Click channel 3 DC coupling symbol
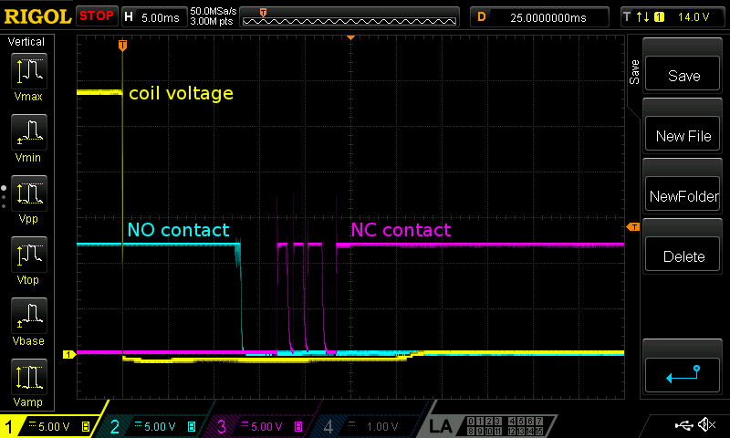The image size is (730, 438). click(245, 423)
